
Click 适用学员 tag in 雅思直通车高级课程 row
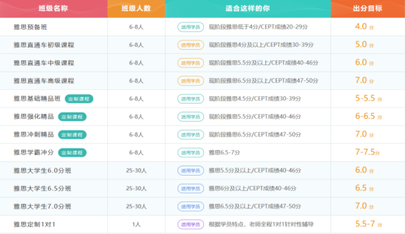click(x=191, y=81)
